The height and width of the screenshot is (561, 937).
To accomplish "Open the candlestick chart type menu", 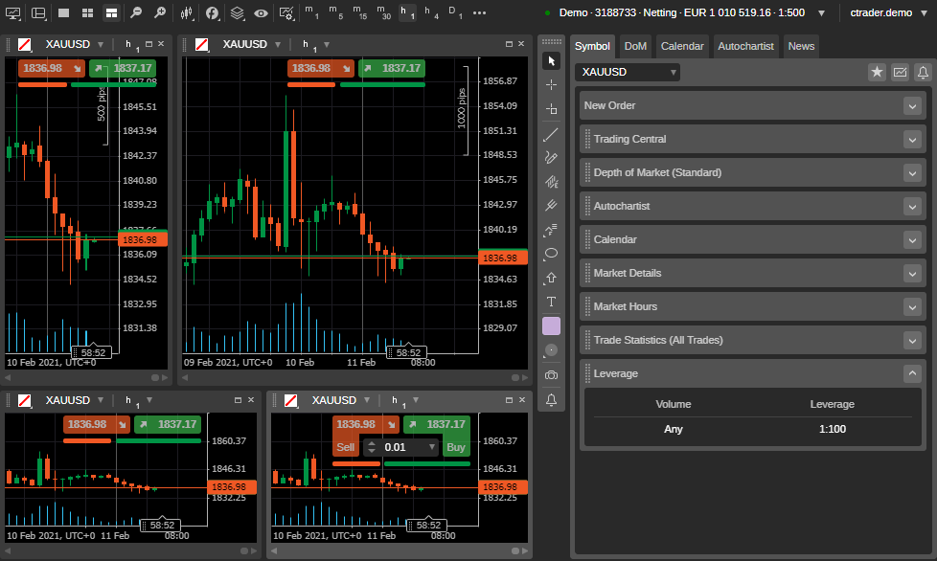I will click(187, 13).
